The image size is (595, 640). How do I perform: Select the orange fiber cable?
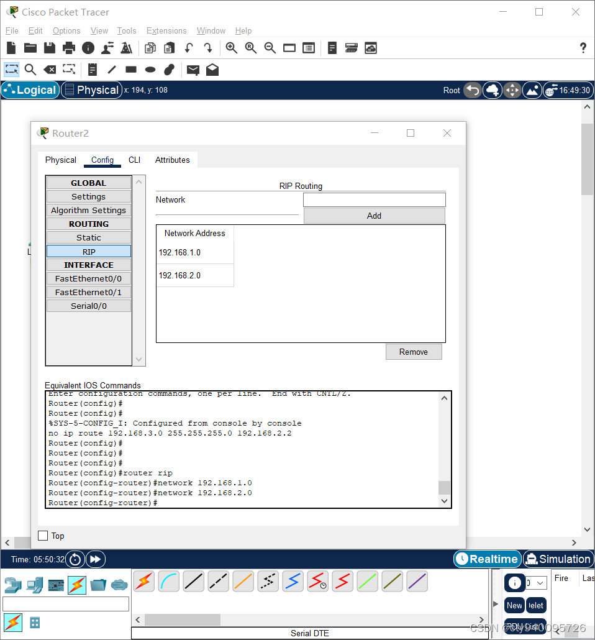[x=243, y=581]
